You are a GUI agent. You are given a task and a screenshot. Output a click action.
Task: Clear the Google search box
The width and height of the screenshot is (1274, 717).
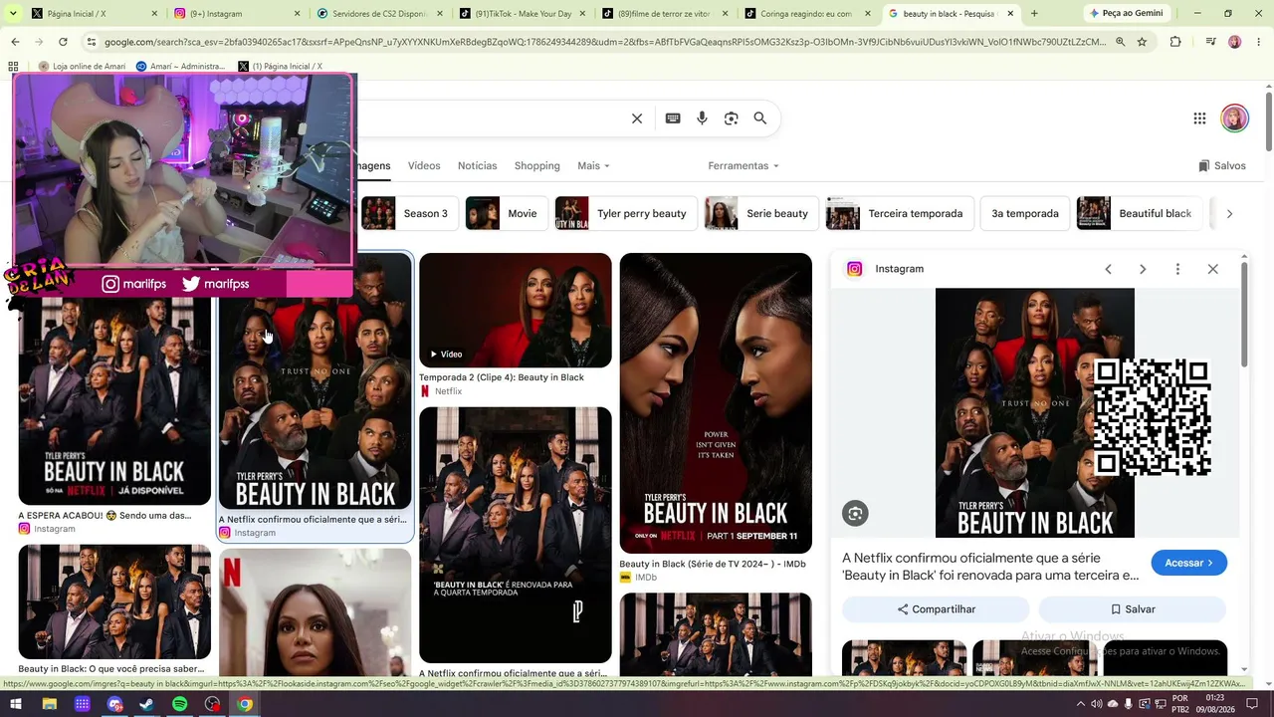637,119
